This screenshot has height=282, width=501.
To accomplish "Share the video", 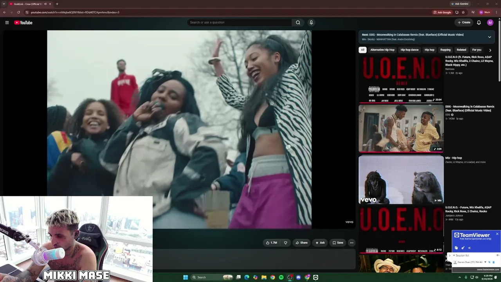I will pos(301,243).
